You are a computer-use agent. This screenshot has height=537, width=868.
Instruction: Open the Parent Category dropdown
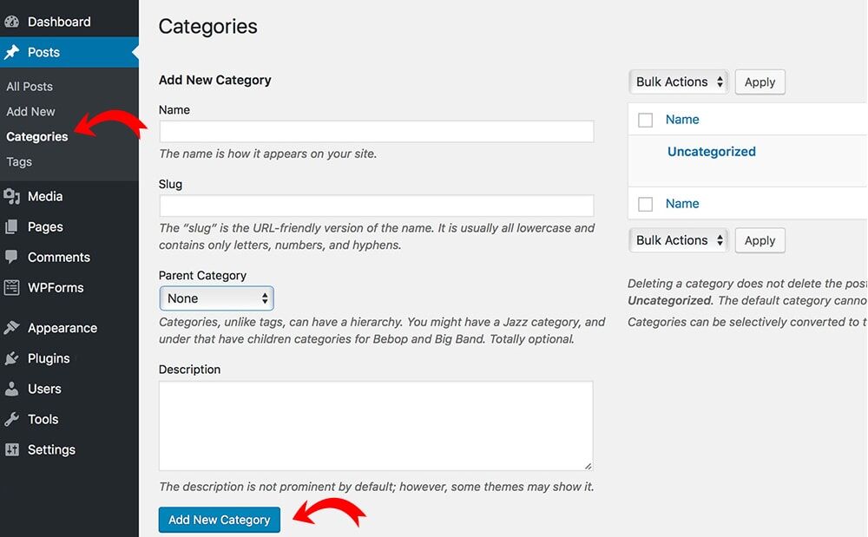point(216,298)
